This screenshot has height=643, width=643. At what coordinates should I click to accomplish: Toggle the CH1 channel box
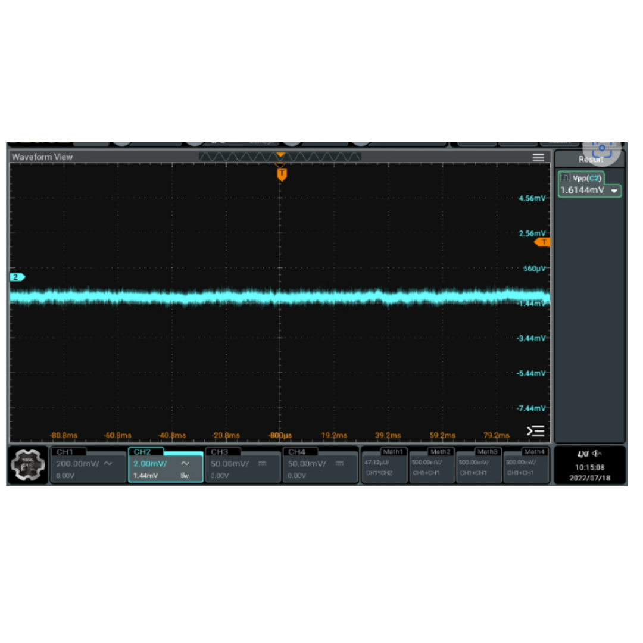click(x=88, y=465)
